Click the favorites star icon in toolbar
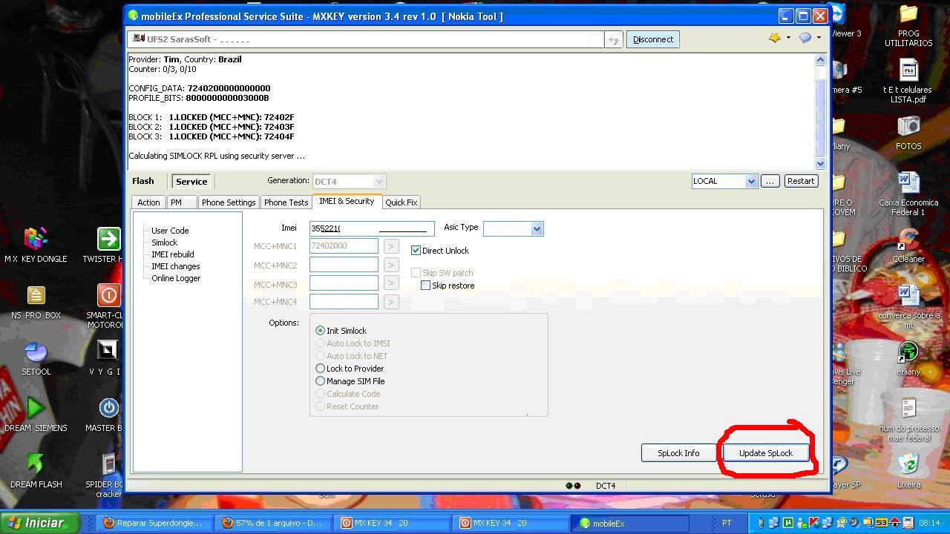The image size is (950, 534). point(775,39)
